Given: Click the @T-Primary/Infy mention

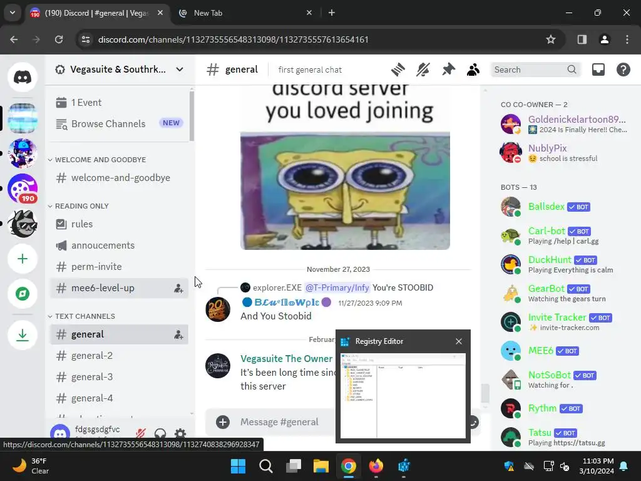Looking at the screenshot, I should point(337,287).
